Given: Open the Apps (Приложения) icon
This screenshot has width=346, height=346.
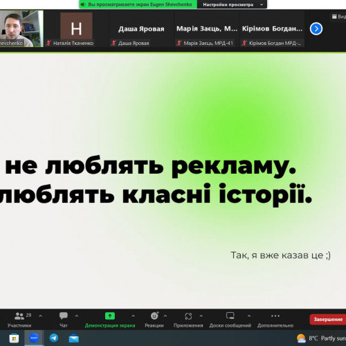Looking at the screenshot, I should coord(188,316).
